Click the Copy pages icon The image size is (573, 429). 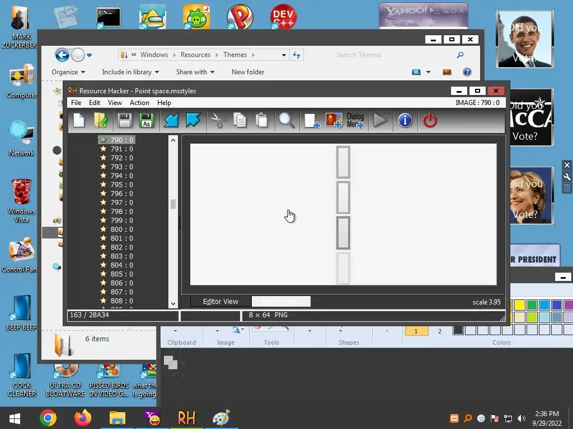tap(239, 121)
